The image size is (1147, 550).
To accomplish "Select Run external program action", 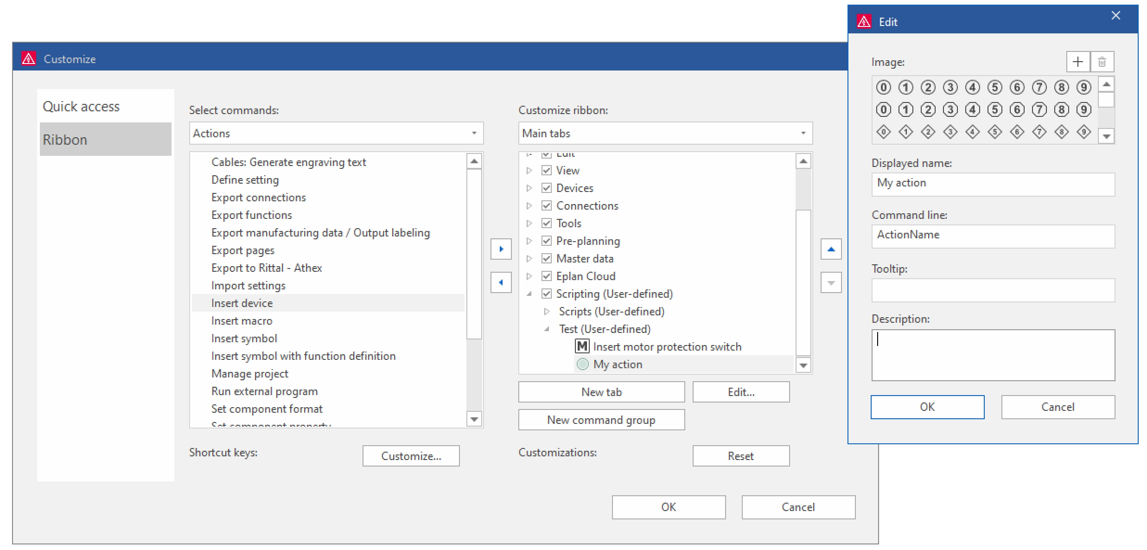I will point(328,391).
